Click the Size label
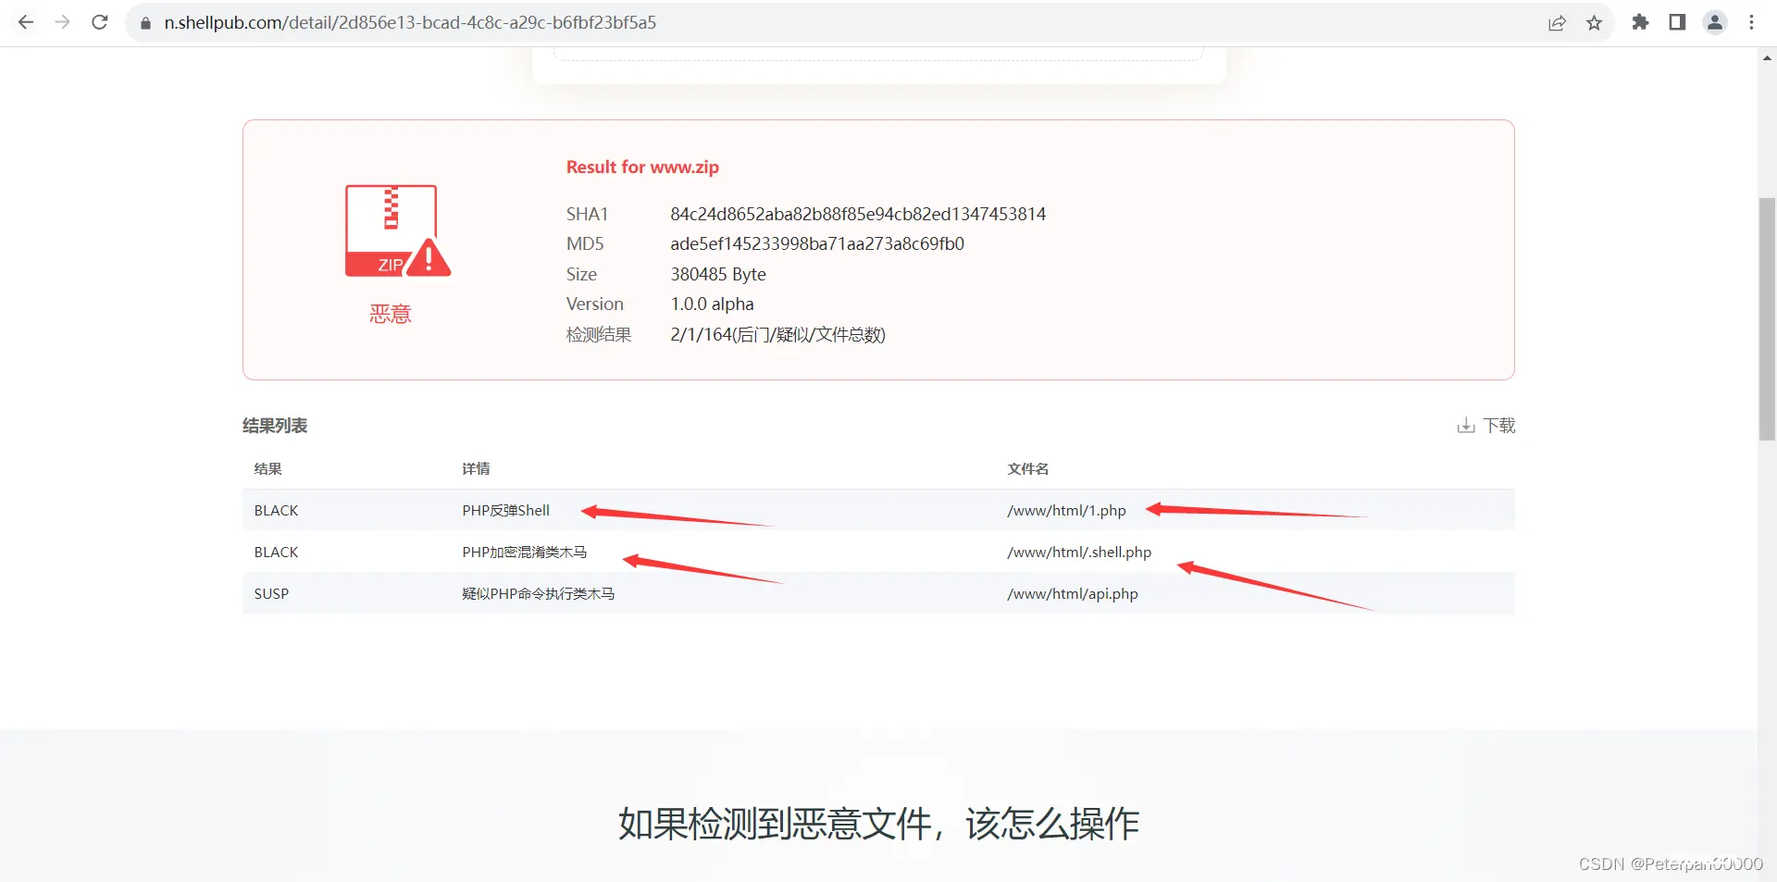1777x882 pixels. pos(581,274)
